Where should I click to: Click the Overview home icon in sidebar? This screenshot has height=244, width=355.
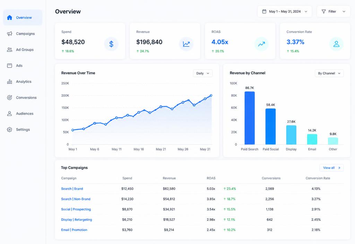point(9,17)
